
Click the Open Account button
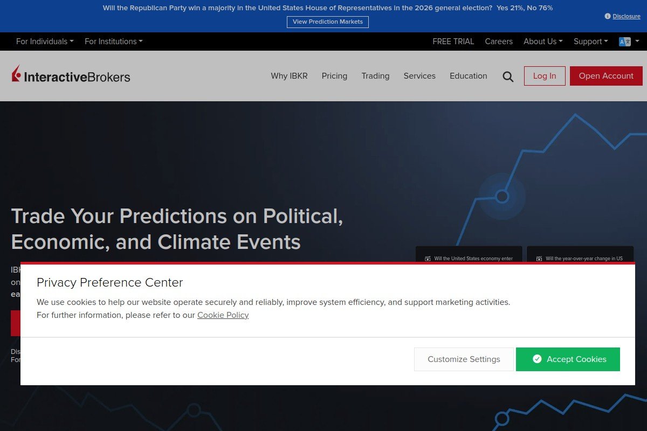[606, 76]
